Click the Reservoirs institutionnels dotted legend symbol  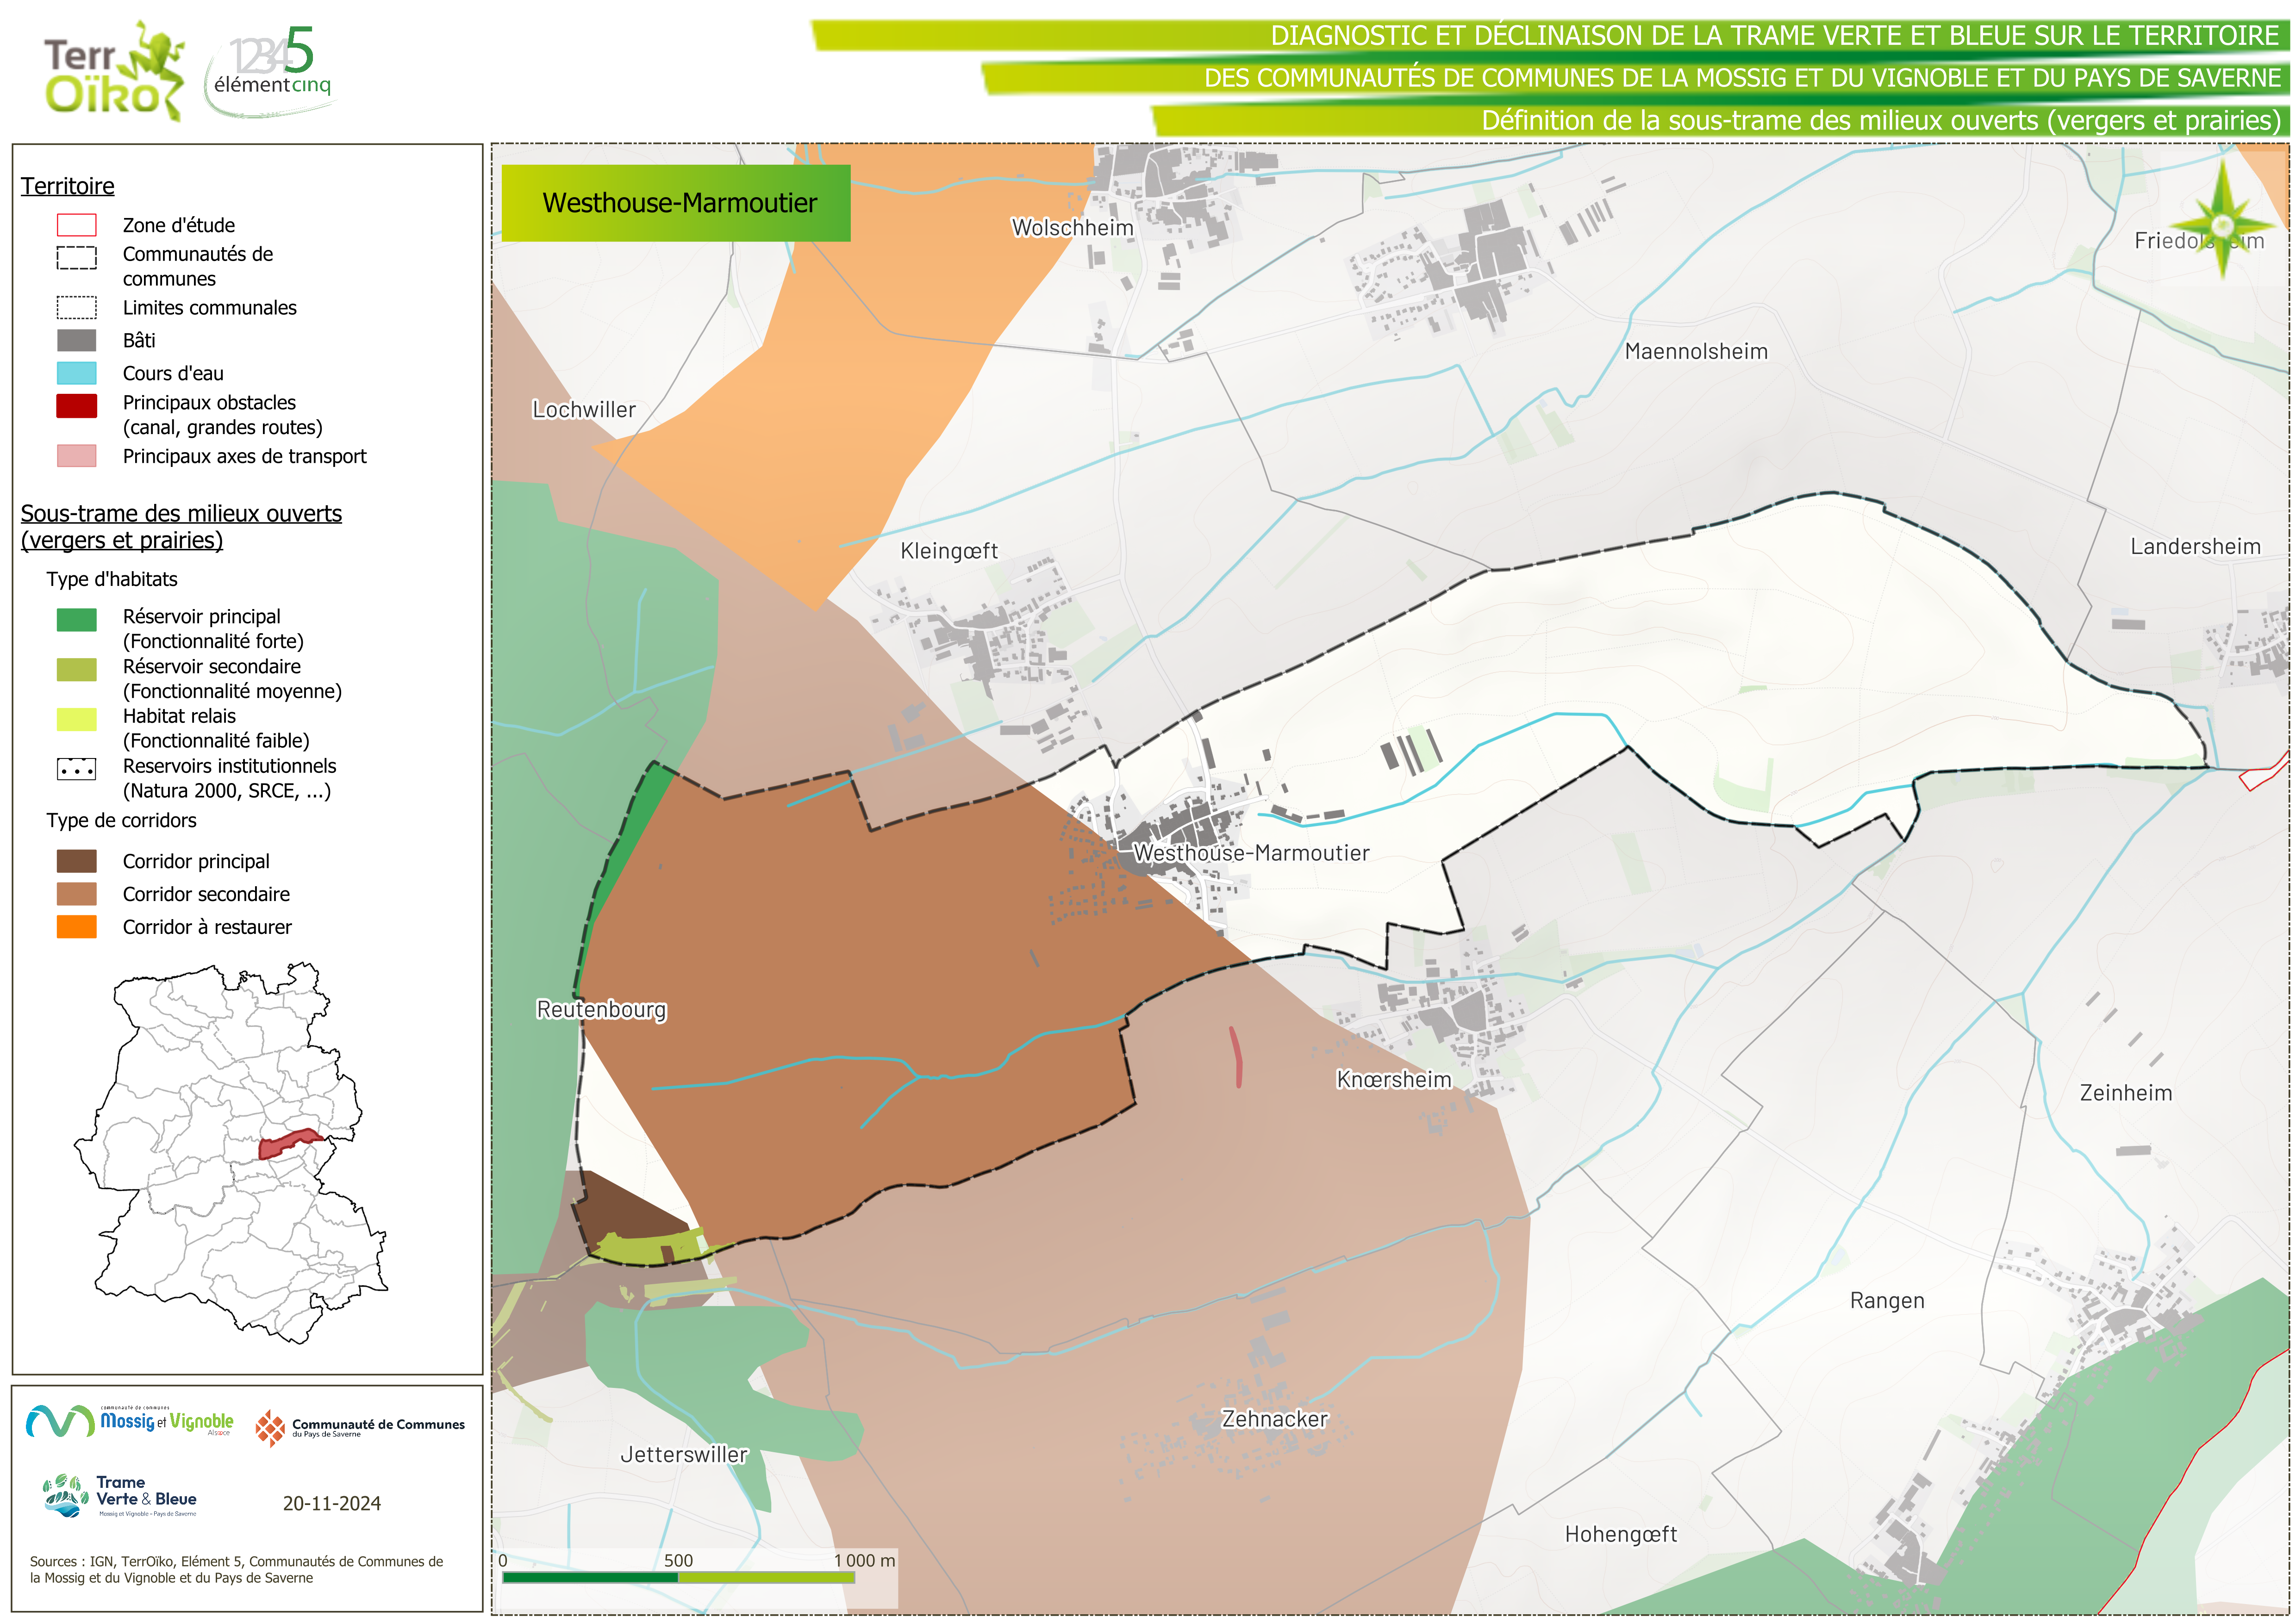click(x=77, y=769)
